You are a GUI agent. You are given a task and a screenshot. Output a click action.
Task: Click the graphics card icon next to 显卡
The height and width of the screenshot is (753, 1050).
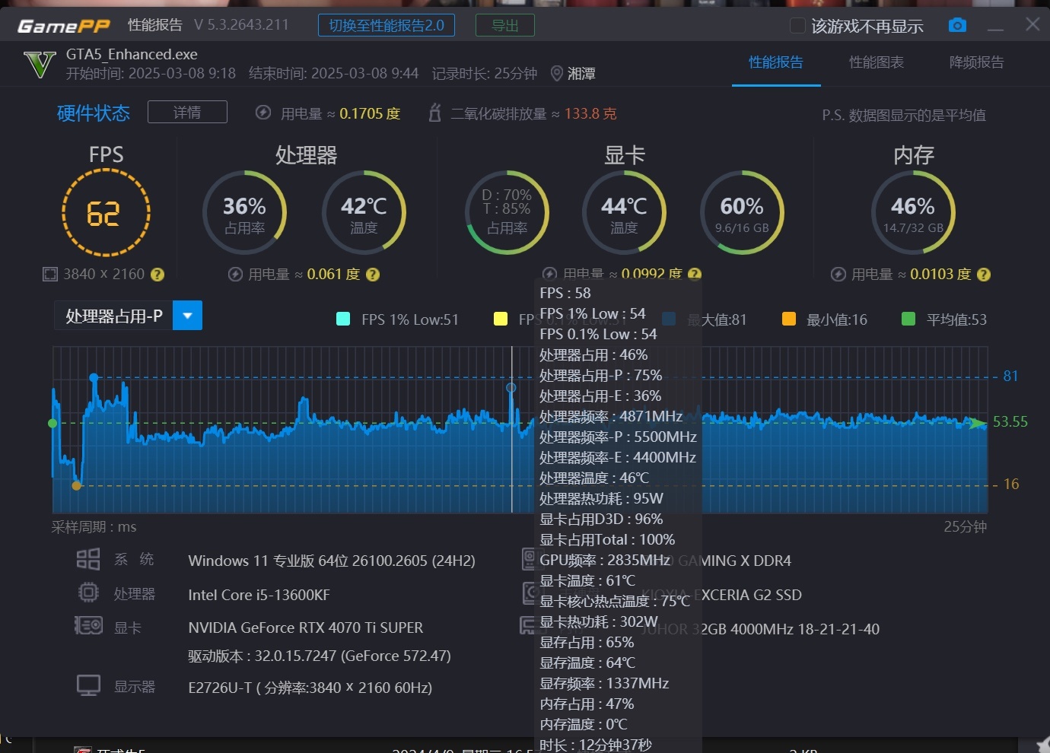point(88,626)
